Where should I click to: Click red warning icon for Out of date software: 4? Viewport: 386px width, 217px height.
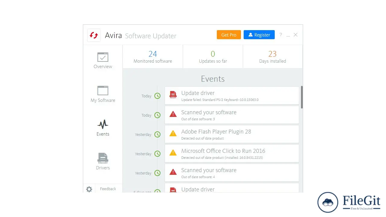pos(173,172)
